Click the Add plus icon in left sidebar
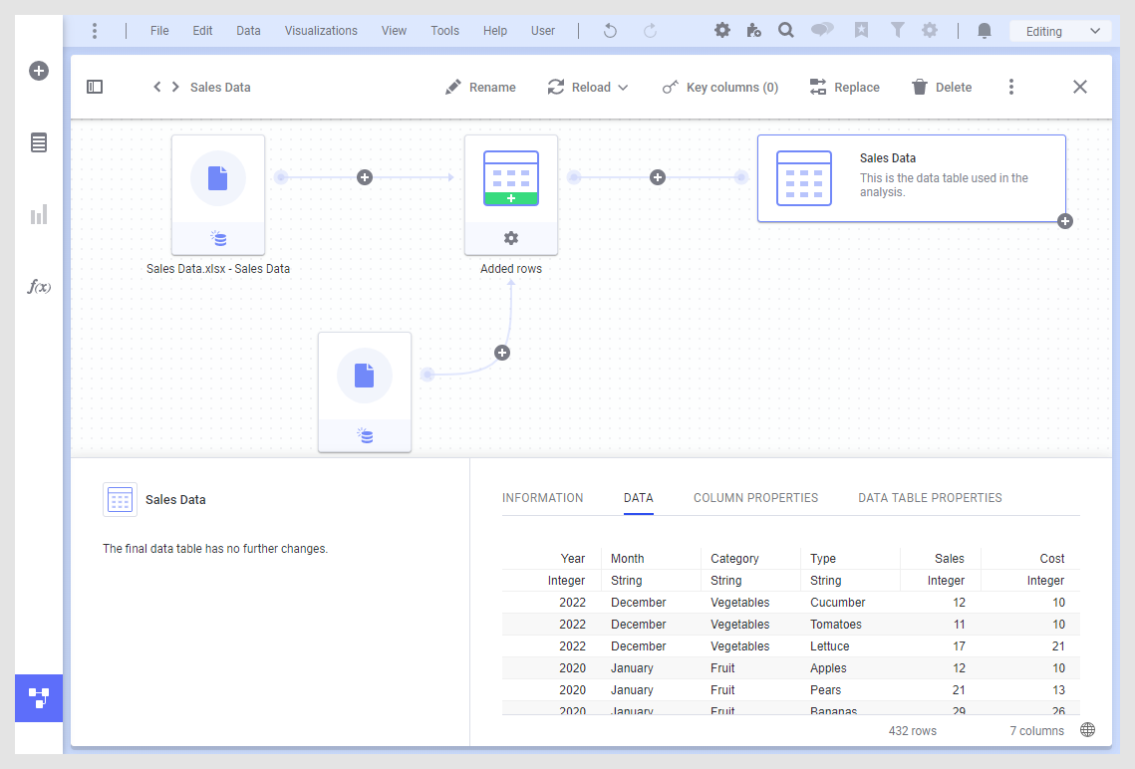Screen dimensions: 1135x769 click(x=39, y=71)
